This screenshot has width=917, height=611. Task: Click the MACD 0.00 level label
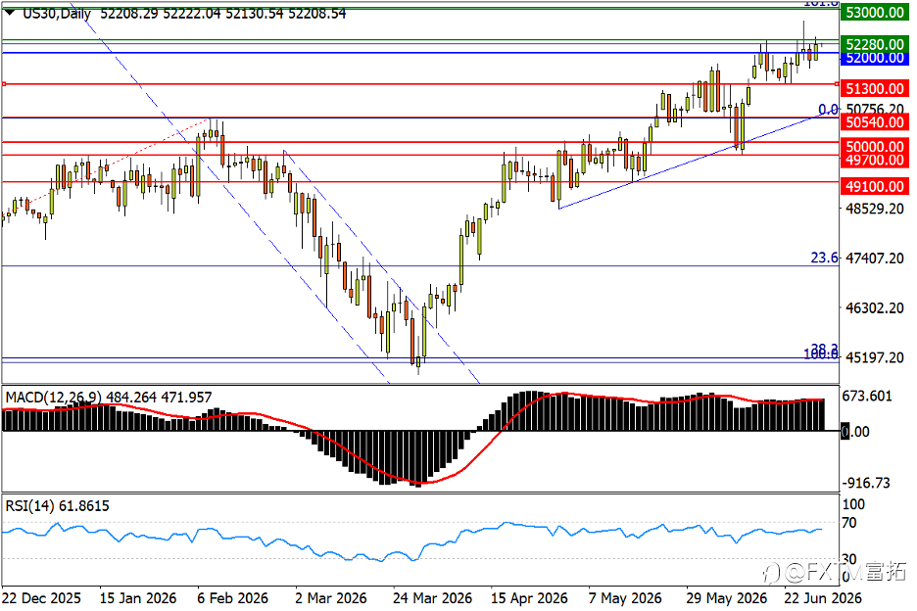pyautogui.click(x=855, y=432)
